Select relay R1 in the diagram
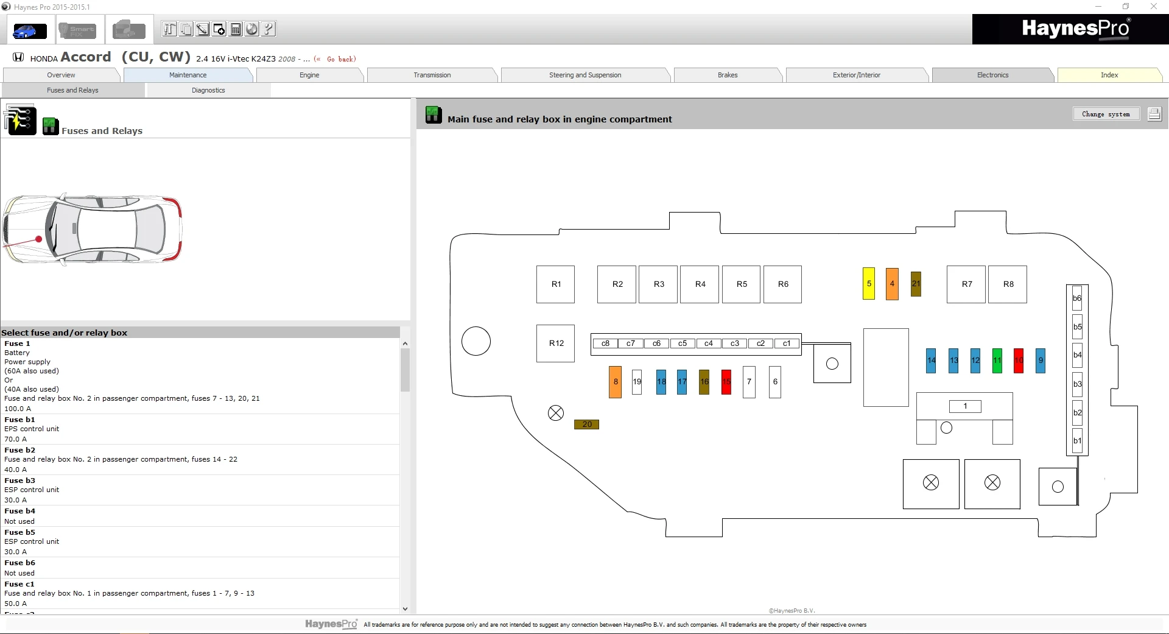1169x634 pixels. click(555, 284)
